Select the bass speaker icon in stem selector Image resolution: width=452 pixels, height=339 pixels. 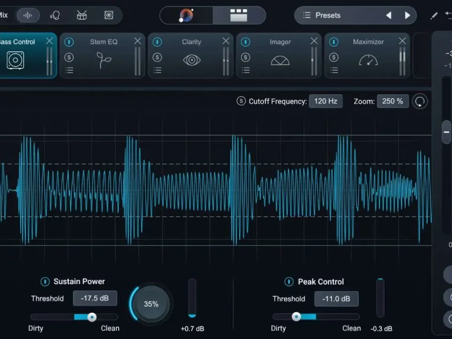(109, 16)
